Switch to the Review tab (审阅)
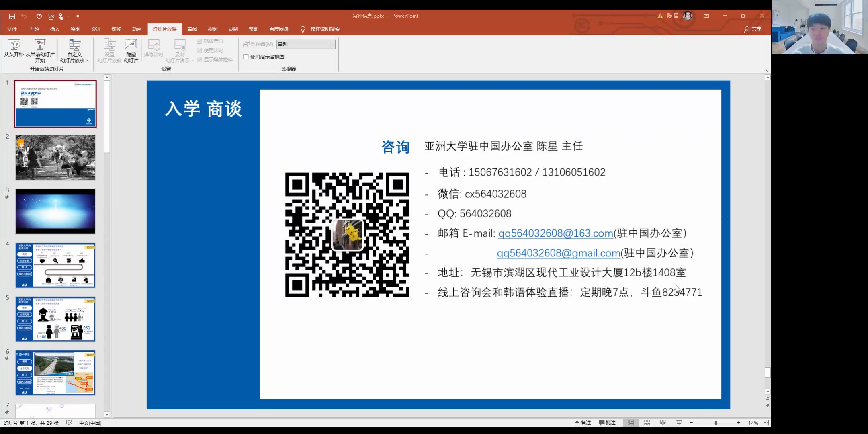 point(192,29)
